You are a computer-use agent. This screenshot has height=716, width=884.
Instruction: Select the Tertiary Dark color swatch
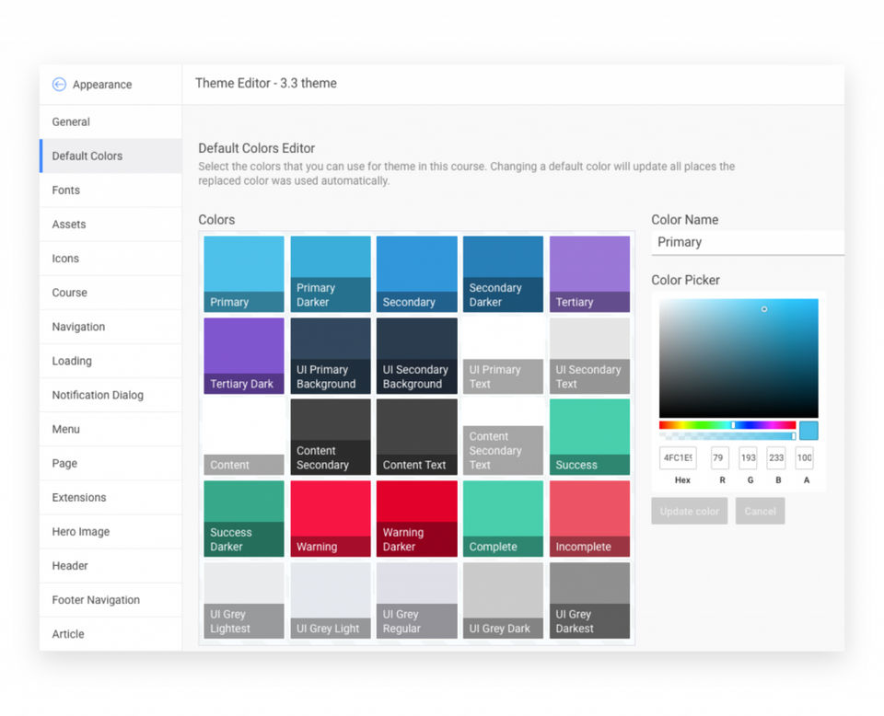tap(244, 355)
